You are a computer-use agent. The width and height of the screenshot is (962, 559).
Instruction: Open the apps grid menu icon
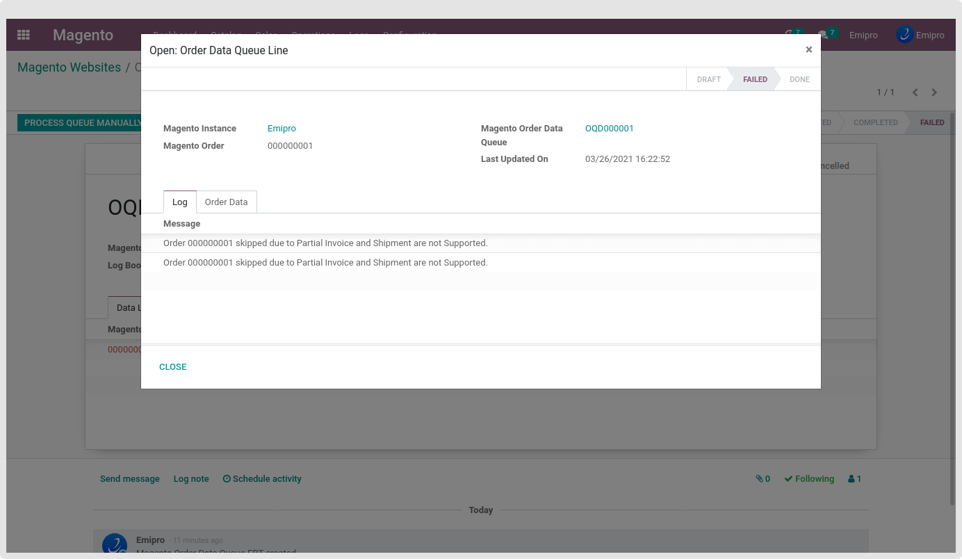click(x=24, y=35)
